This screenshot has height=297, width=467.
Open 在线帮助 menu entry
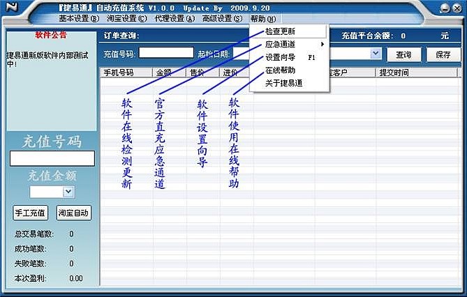289,70
